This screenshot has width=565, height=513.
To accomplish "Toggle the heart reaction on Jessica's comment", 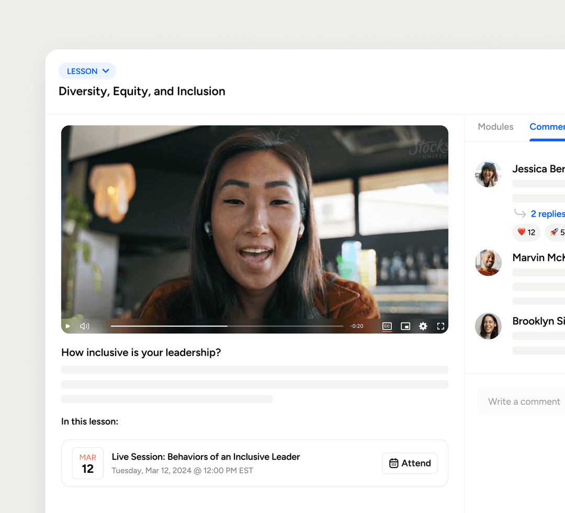I will [526, 232].
